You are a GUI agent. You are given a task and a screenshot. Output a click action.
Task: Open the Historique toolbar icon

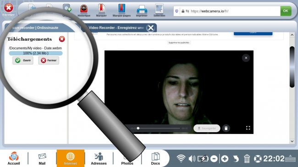pyautogui.click(x=84, y=11)
